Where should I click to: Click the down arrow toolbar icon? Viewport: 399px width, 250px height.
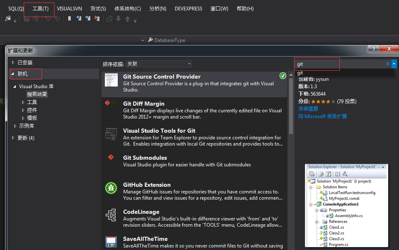pyautogui.click(x=118, y=19)
